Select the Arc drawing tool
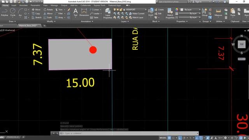 coord(20,12)
